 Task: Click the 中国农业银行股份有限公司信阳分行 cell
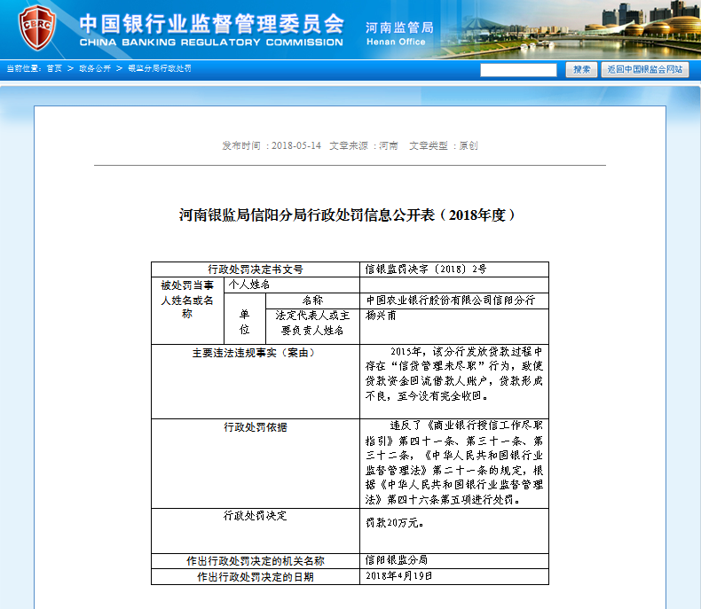point(451,301)
